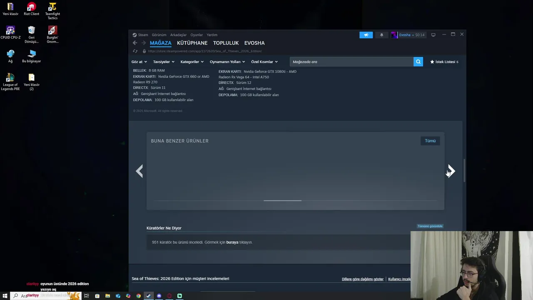Open Microsoft Store from the taskbar

[97, 296]
